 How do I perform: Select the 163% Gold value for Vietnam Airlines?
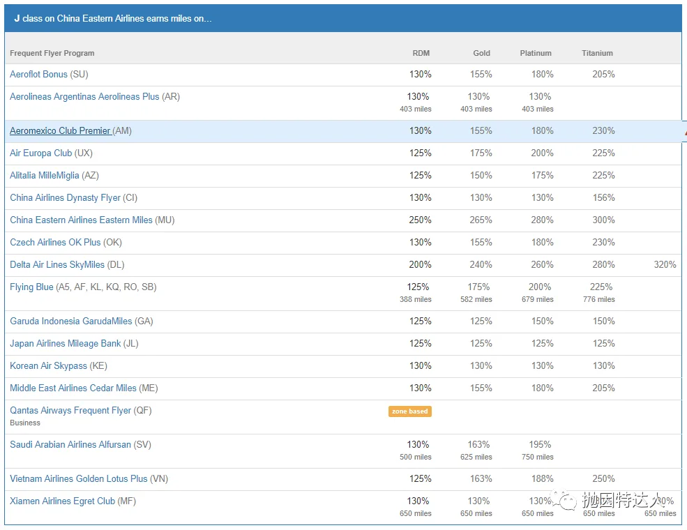[x=481, y=479]
